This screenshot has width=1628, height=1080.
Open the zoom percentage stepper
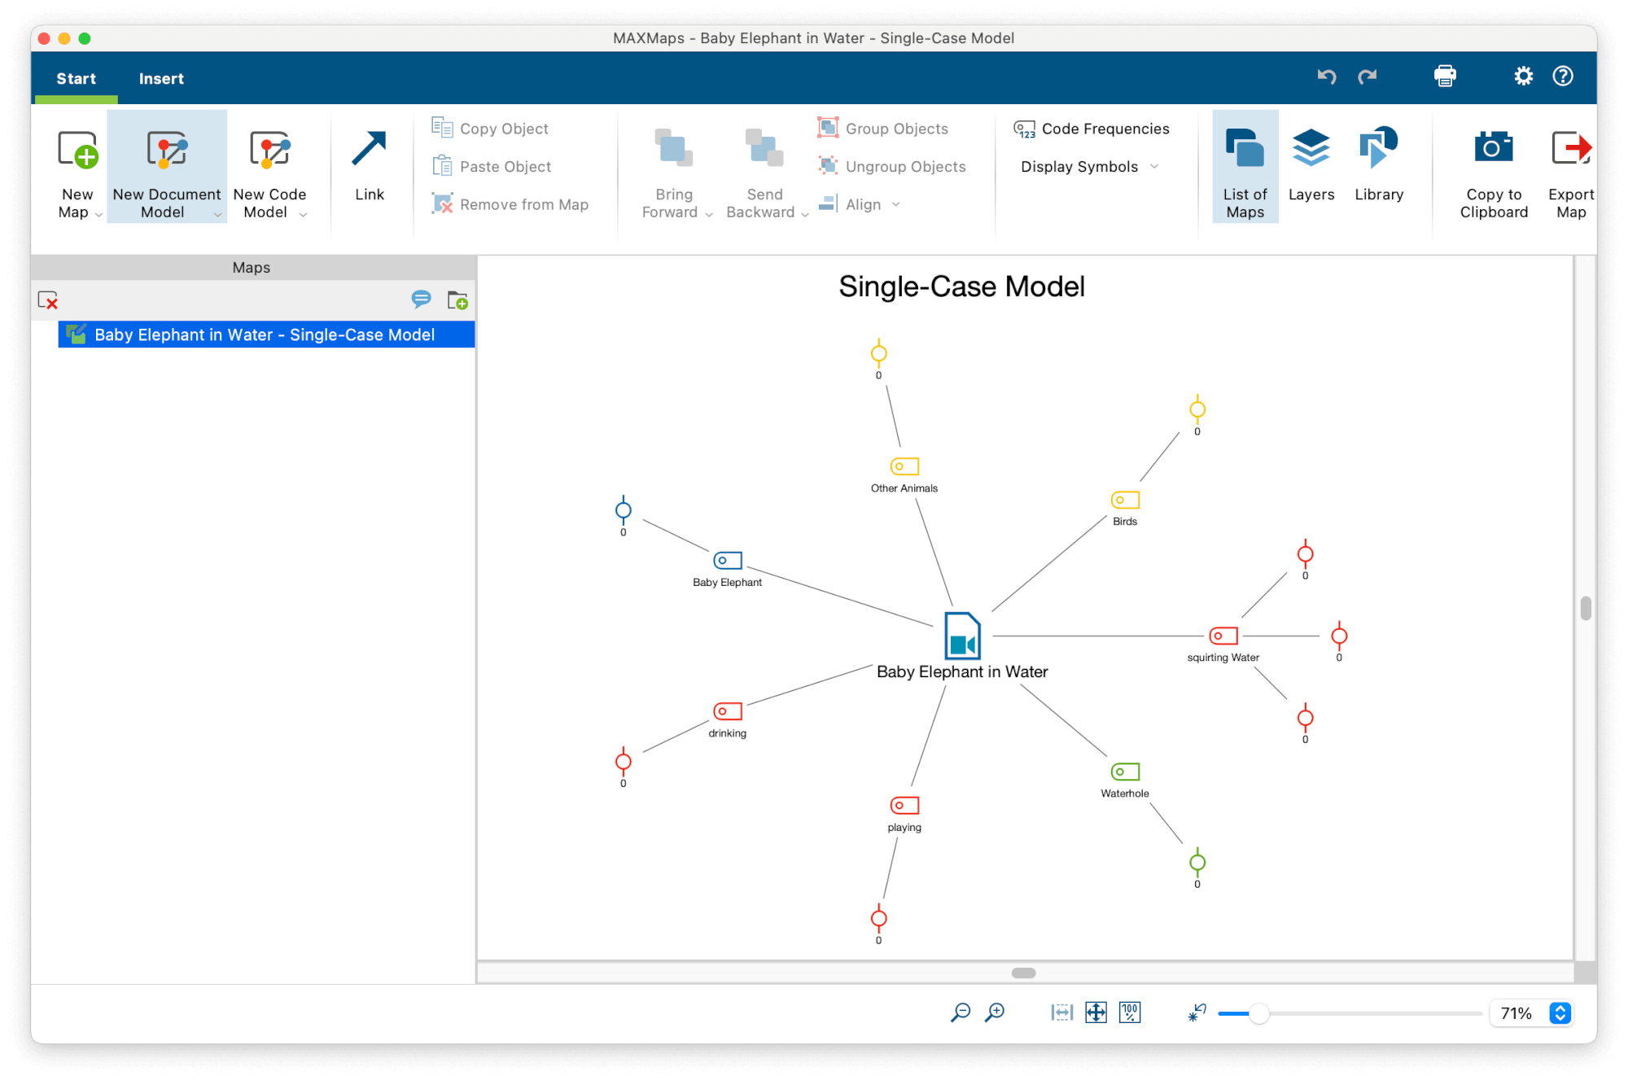pos(1560,1012)
